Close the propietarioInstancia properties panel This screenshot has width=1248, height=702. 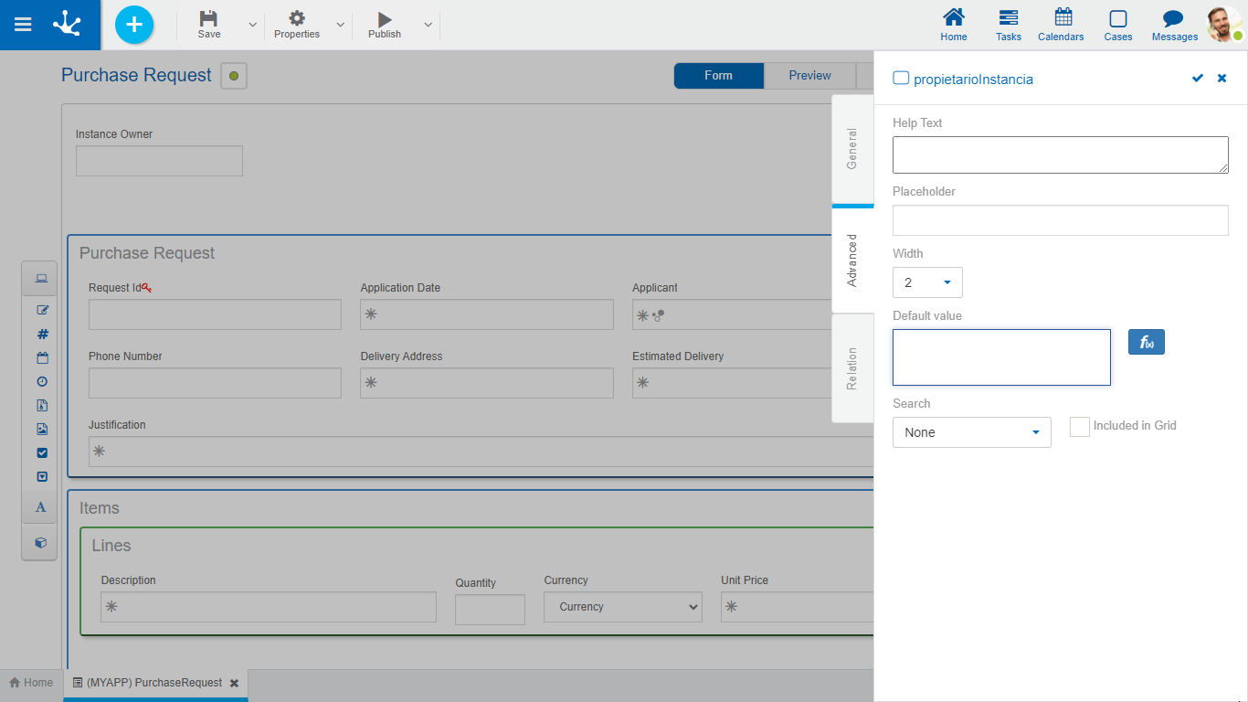(1222, 79)
